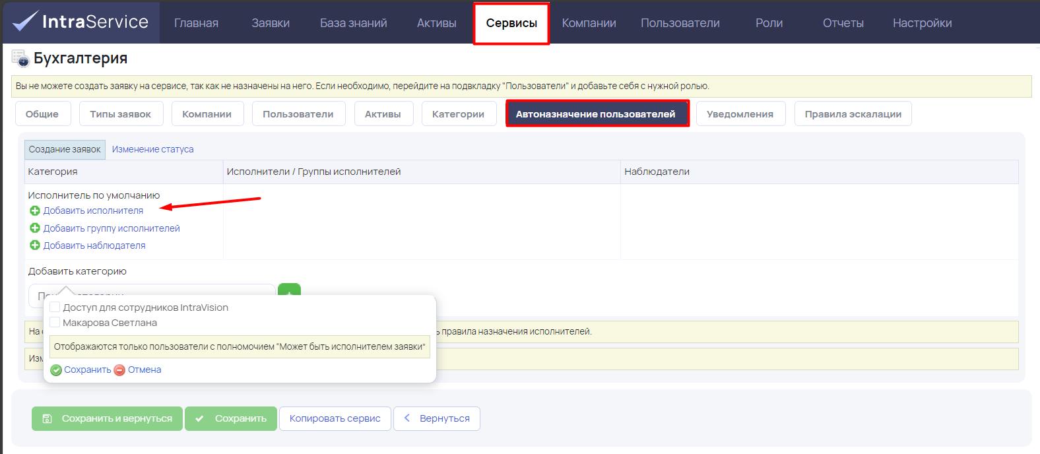This screenshot has height=454, width=1040.
Task: Switch to the Категории tab
Action: (x=459, y=113)
